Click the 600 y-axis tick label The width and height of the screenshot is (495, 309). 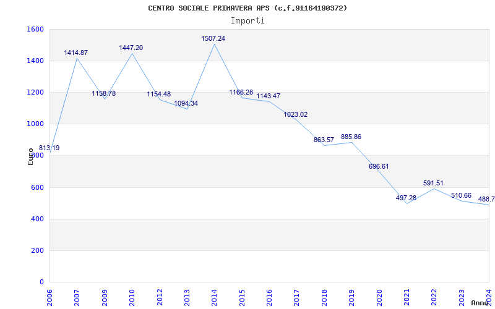click(37, 188)
